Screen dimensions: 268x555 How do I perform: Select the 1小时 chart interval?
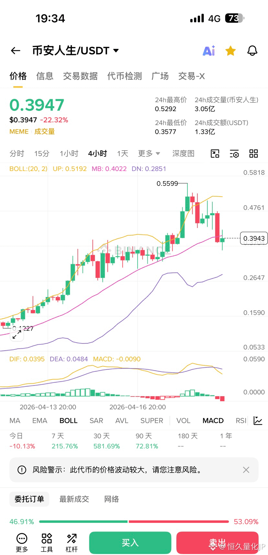[x=69, y=154]
